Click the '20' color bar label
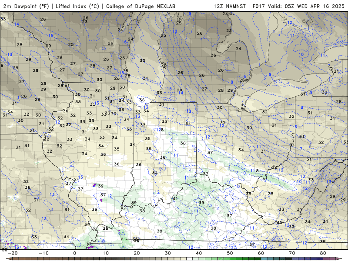 (137, 253)
